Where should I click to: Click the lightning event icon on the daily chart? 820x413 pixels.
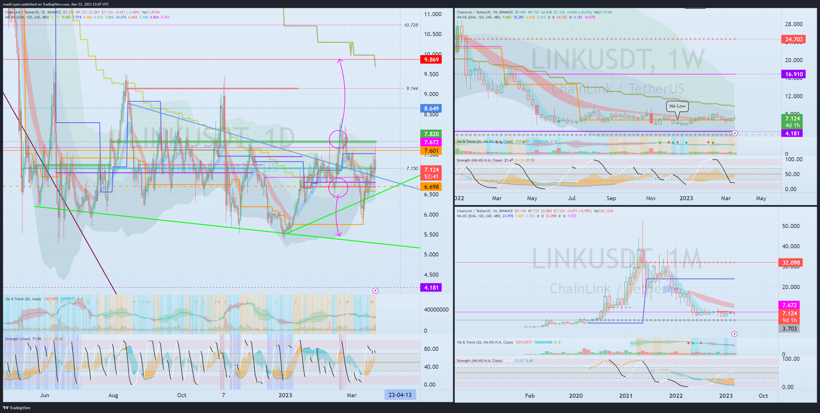pyautogui.click(x=375, y=290)
